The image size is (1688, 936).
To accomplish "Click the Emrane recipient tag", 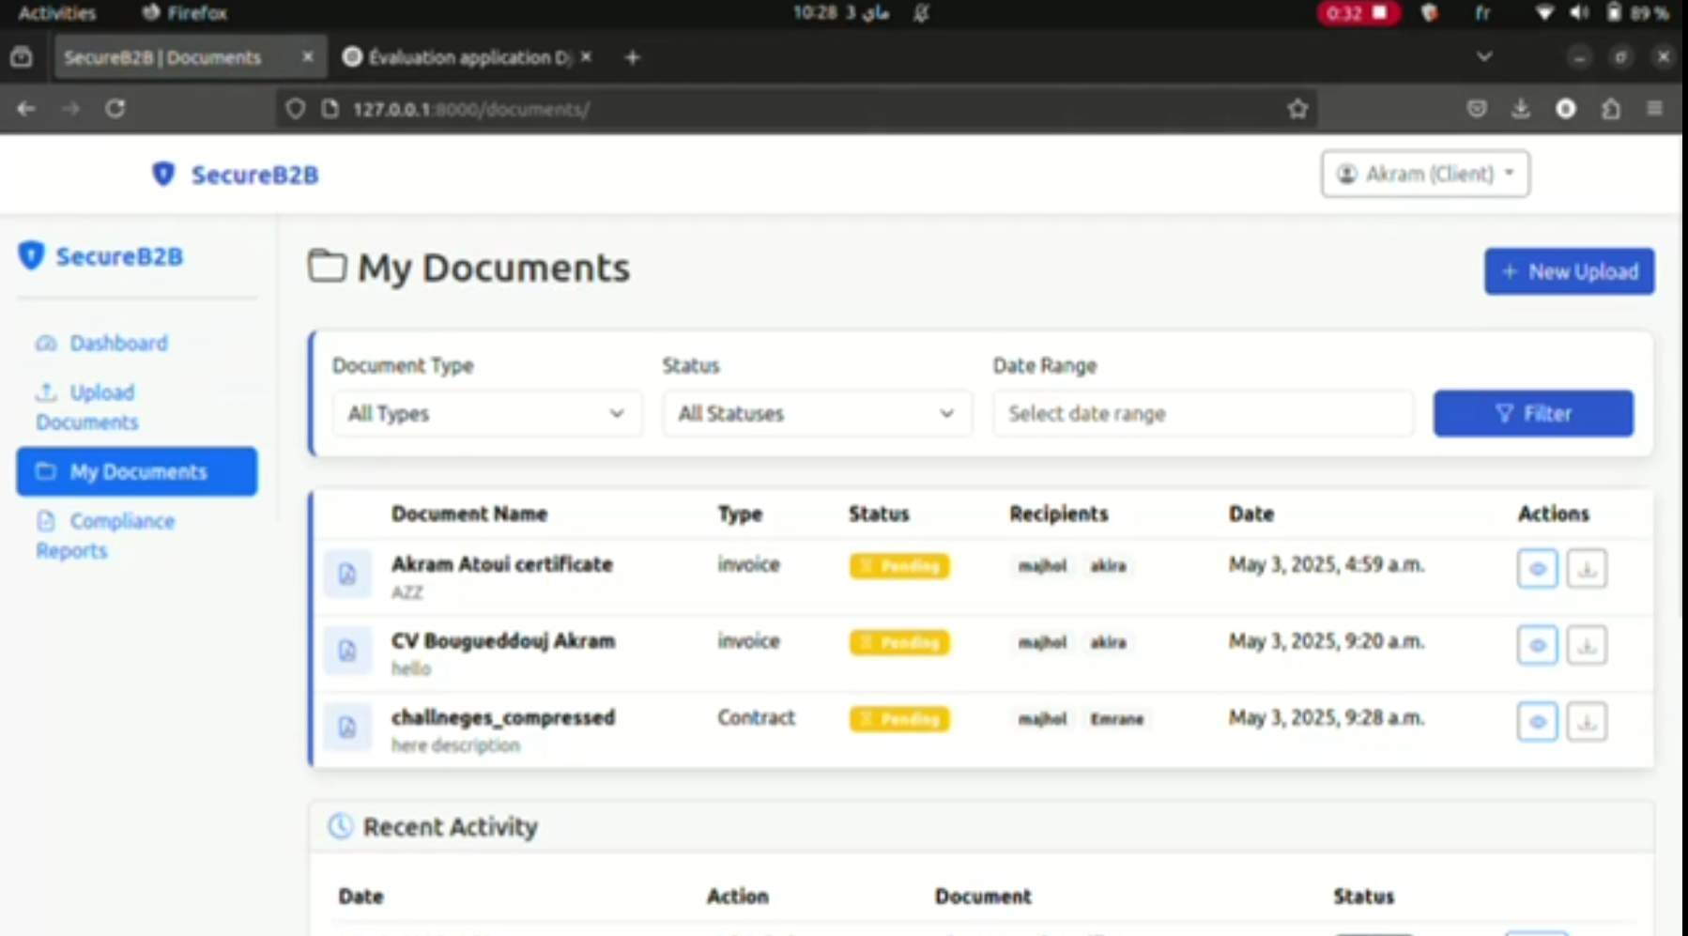I will (1116, 719).
